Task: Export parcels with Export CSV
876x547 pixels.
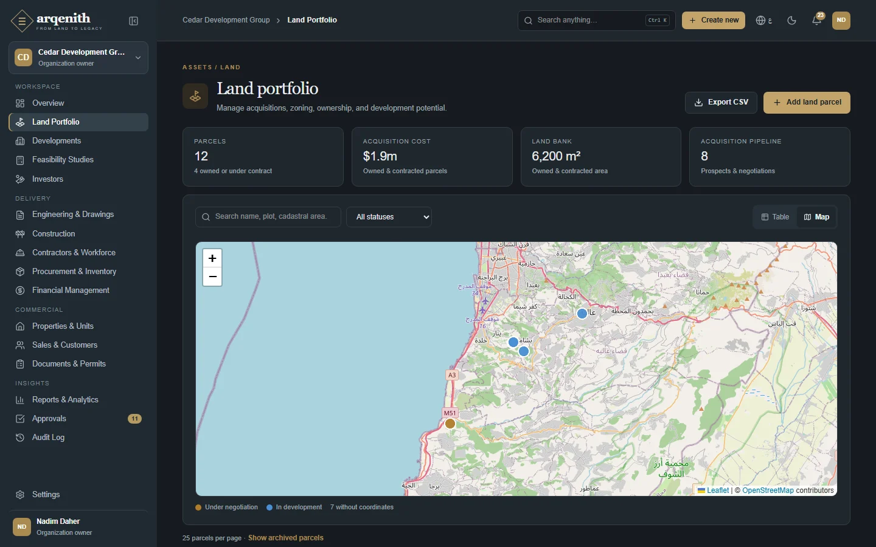Action: pos(721,103)
